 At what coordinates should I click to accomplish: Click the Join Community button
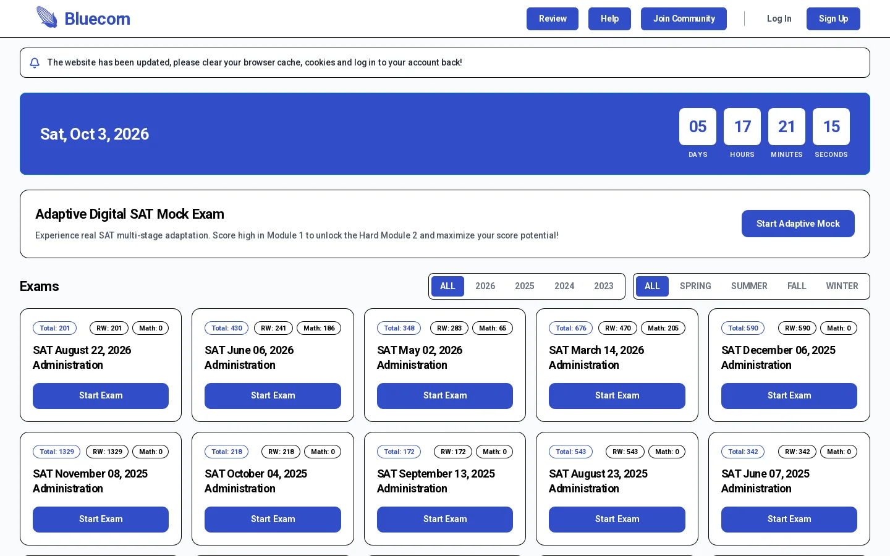(x=684, y=19)
